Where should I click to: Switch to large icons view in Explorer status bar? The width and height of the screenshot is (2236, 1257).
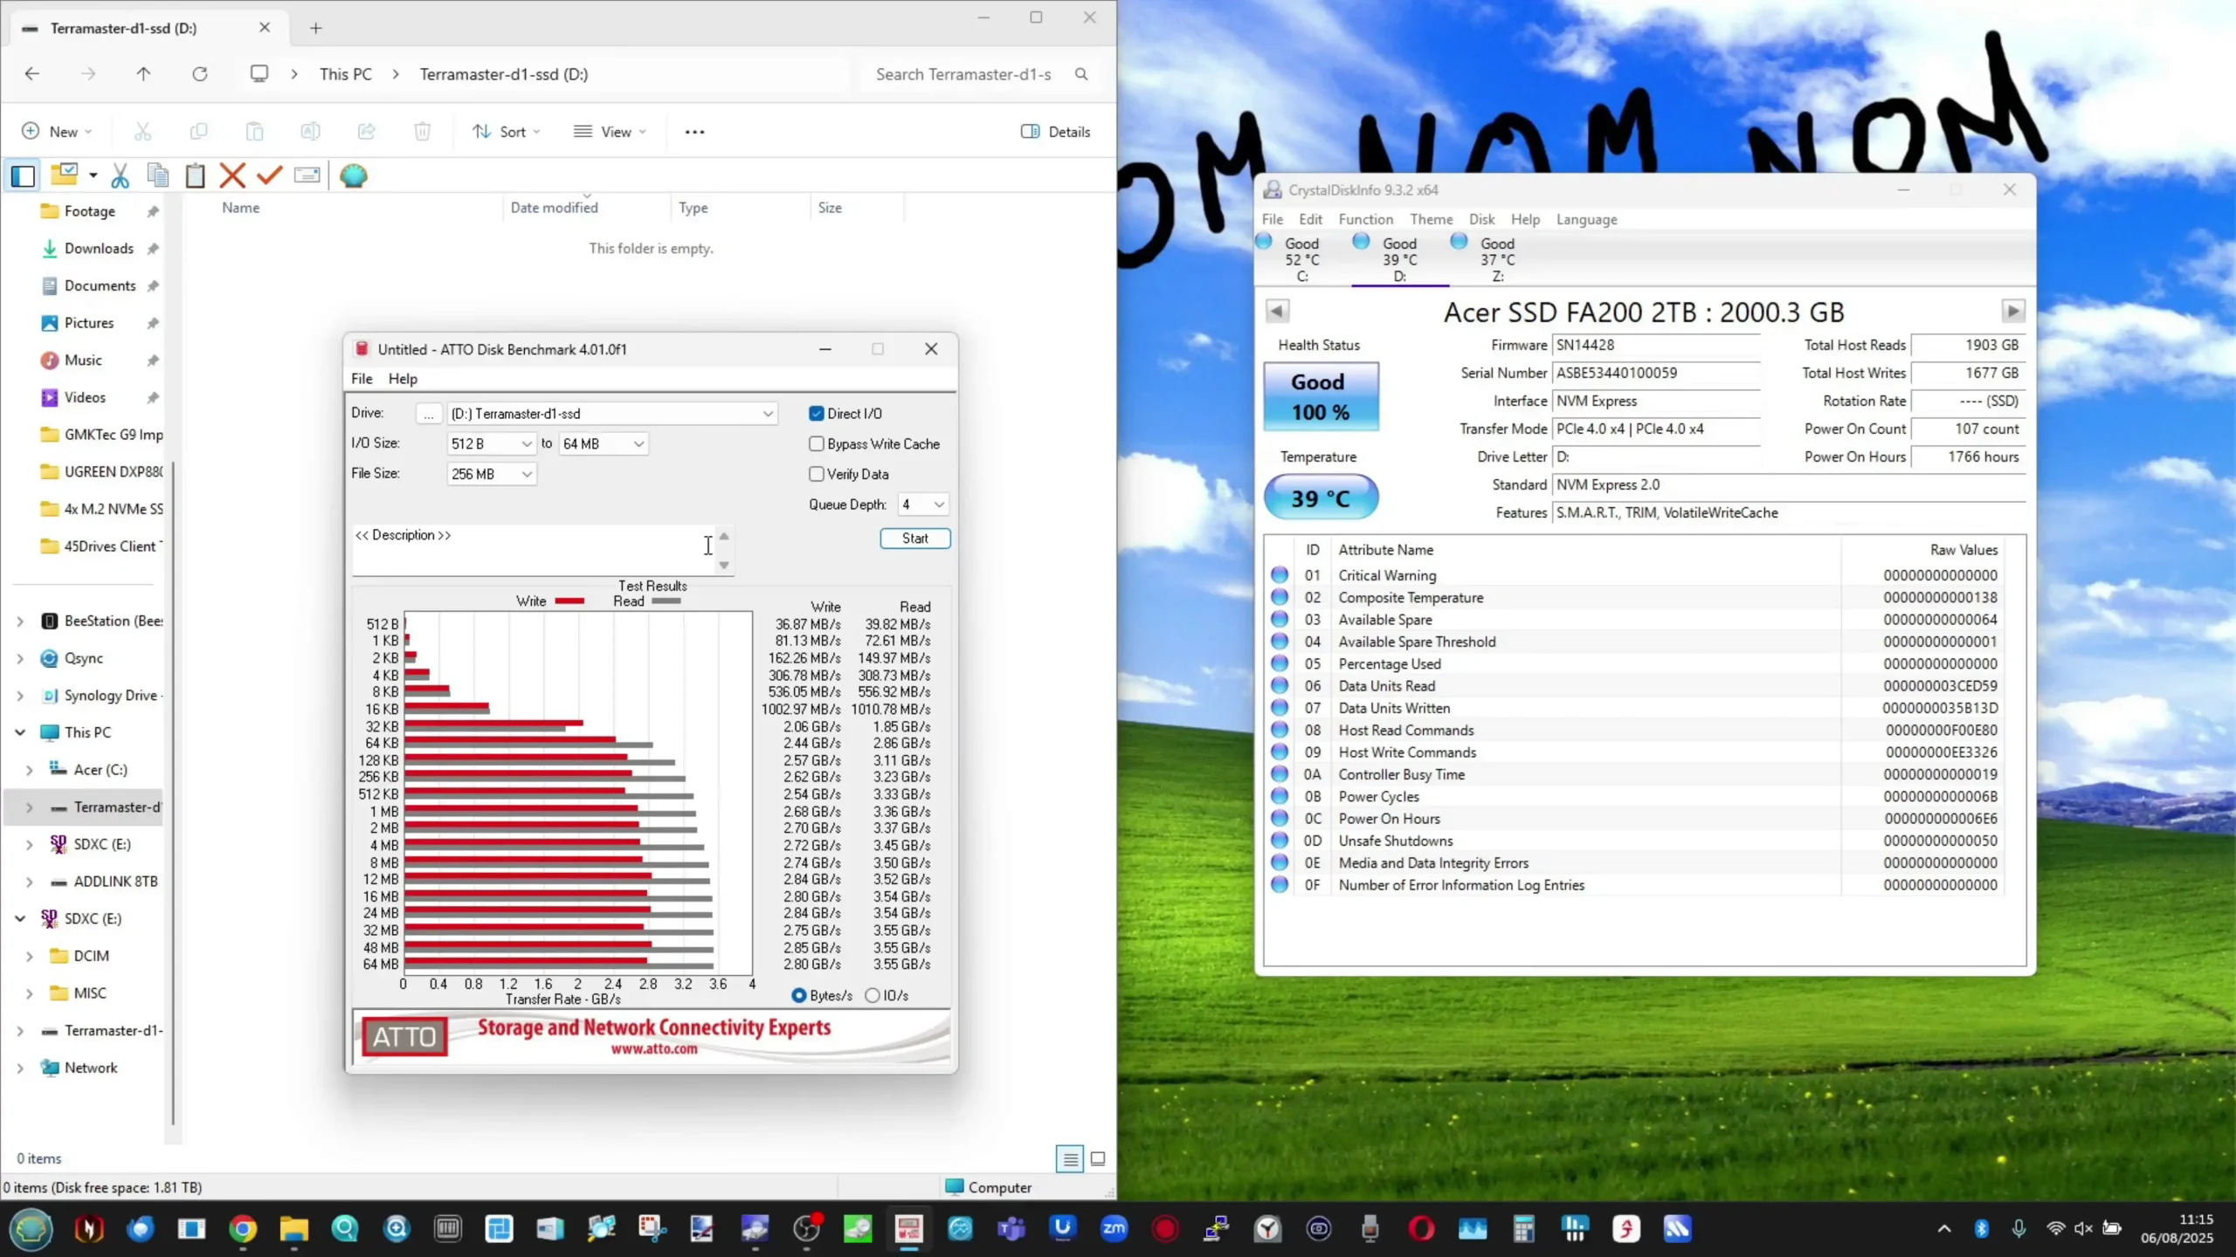(x=1098, y=1159)
